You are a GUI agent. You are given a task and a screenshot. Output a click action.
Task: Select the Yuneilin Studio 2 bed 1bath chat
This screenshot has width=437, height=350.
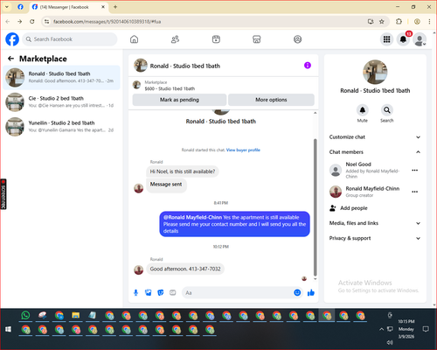[61, 127]
